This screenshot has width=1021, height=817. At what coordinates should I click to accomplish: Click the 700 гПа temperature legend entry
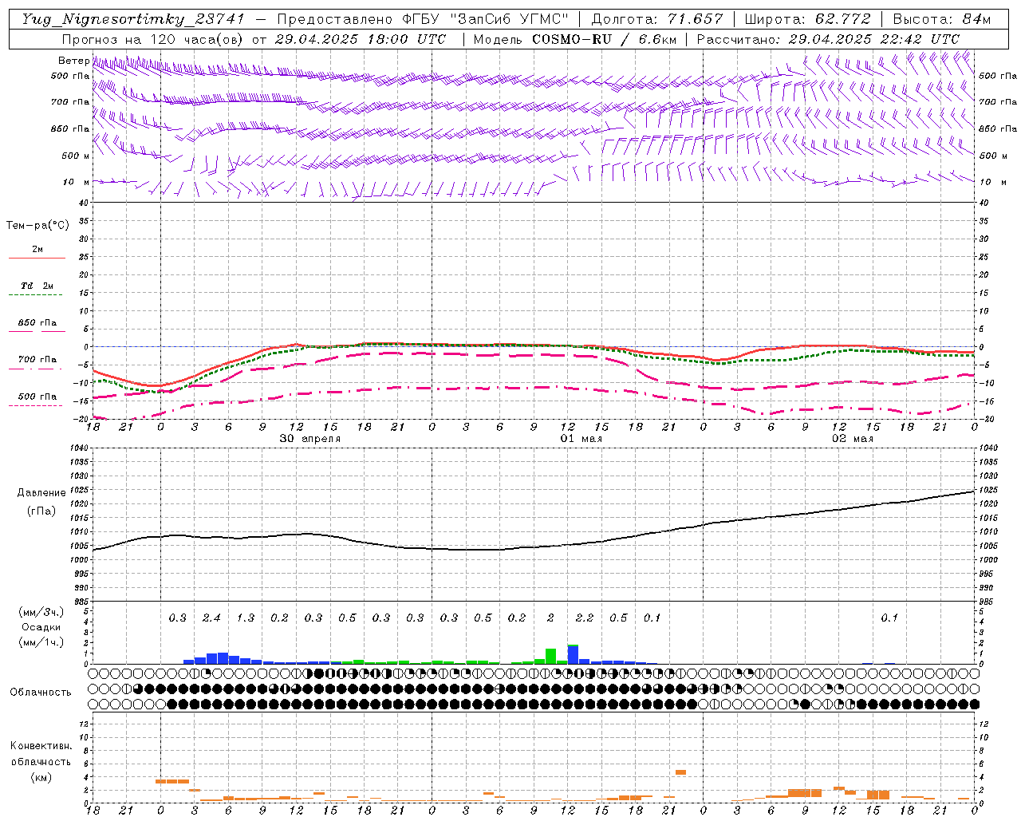coord(37,360)
